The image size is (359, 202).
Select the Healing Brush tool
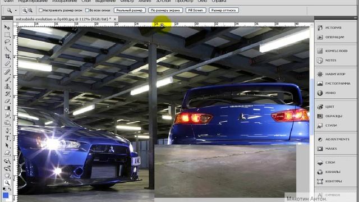pyautogui.click(x=7, y=72)
